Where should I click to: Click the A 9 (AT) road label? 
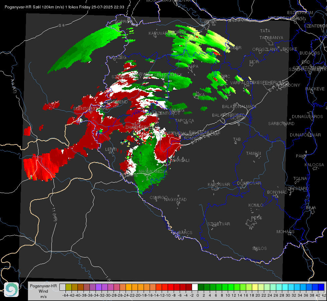[13, 86]
